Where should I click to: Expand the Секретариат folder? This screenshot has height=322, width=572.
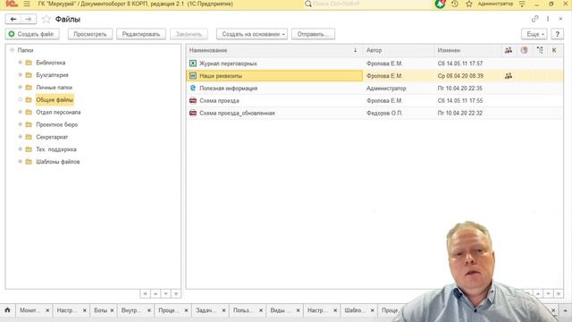(20, 137)
